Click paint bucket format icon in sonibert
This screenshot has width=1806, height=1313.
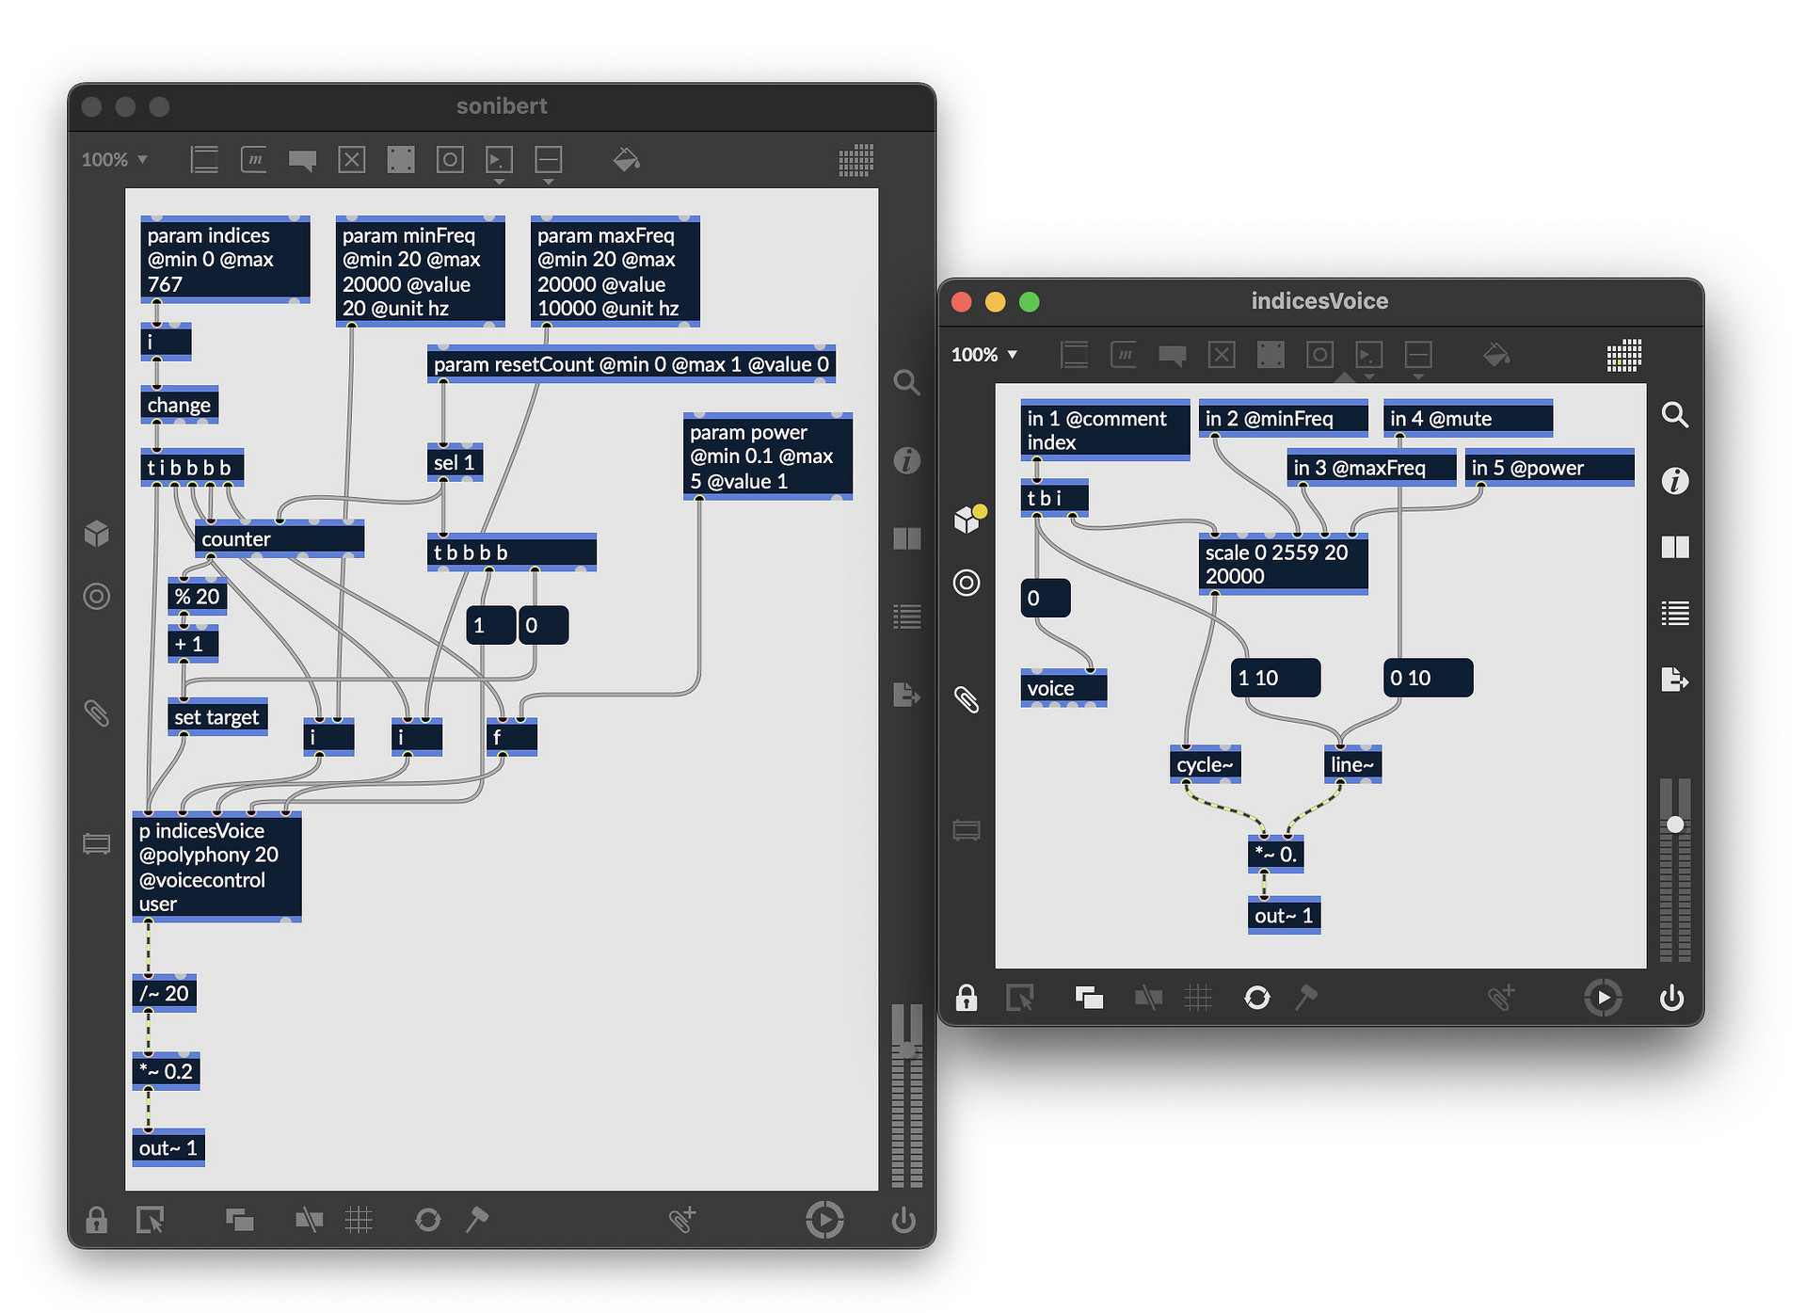[626, 160]
